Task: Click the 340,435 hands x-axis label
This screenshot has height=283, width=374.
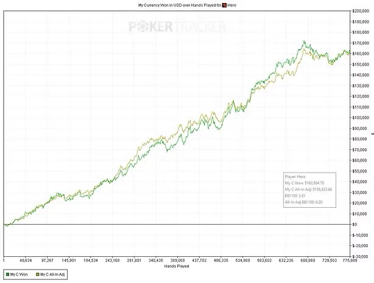Action: click(x=156, y=261)
